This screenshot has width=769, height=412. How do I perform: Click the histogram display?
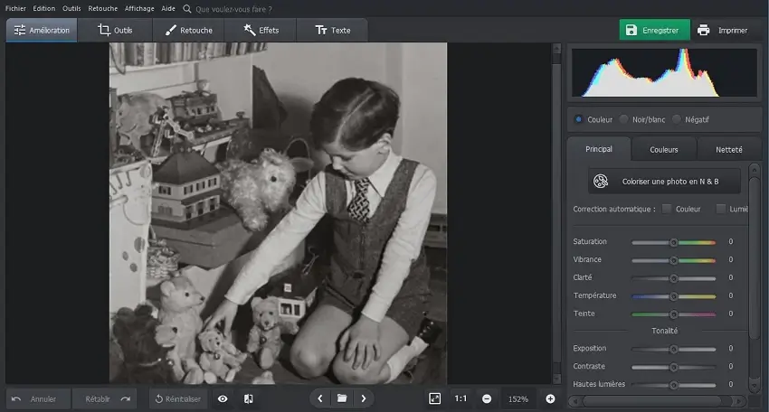(664, 72)
